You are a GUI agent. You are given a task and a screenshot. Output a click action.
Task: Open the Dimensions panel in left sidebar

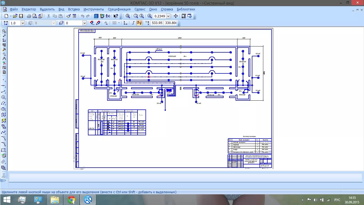(4, 36)
